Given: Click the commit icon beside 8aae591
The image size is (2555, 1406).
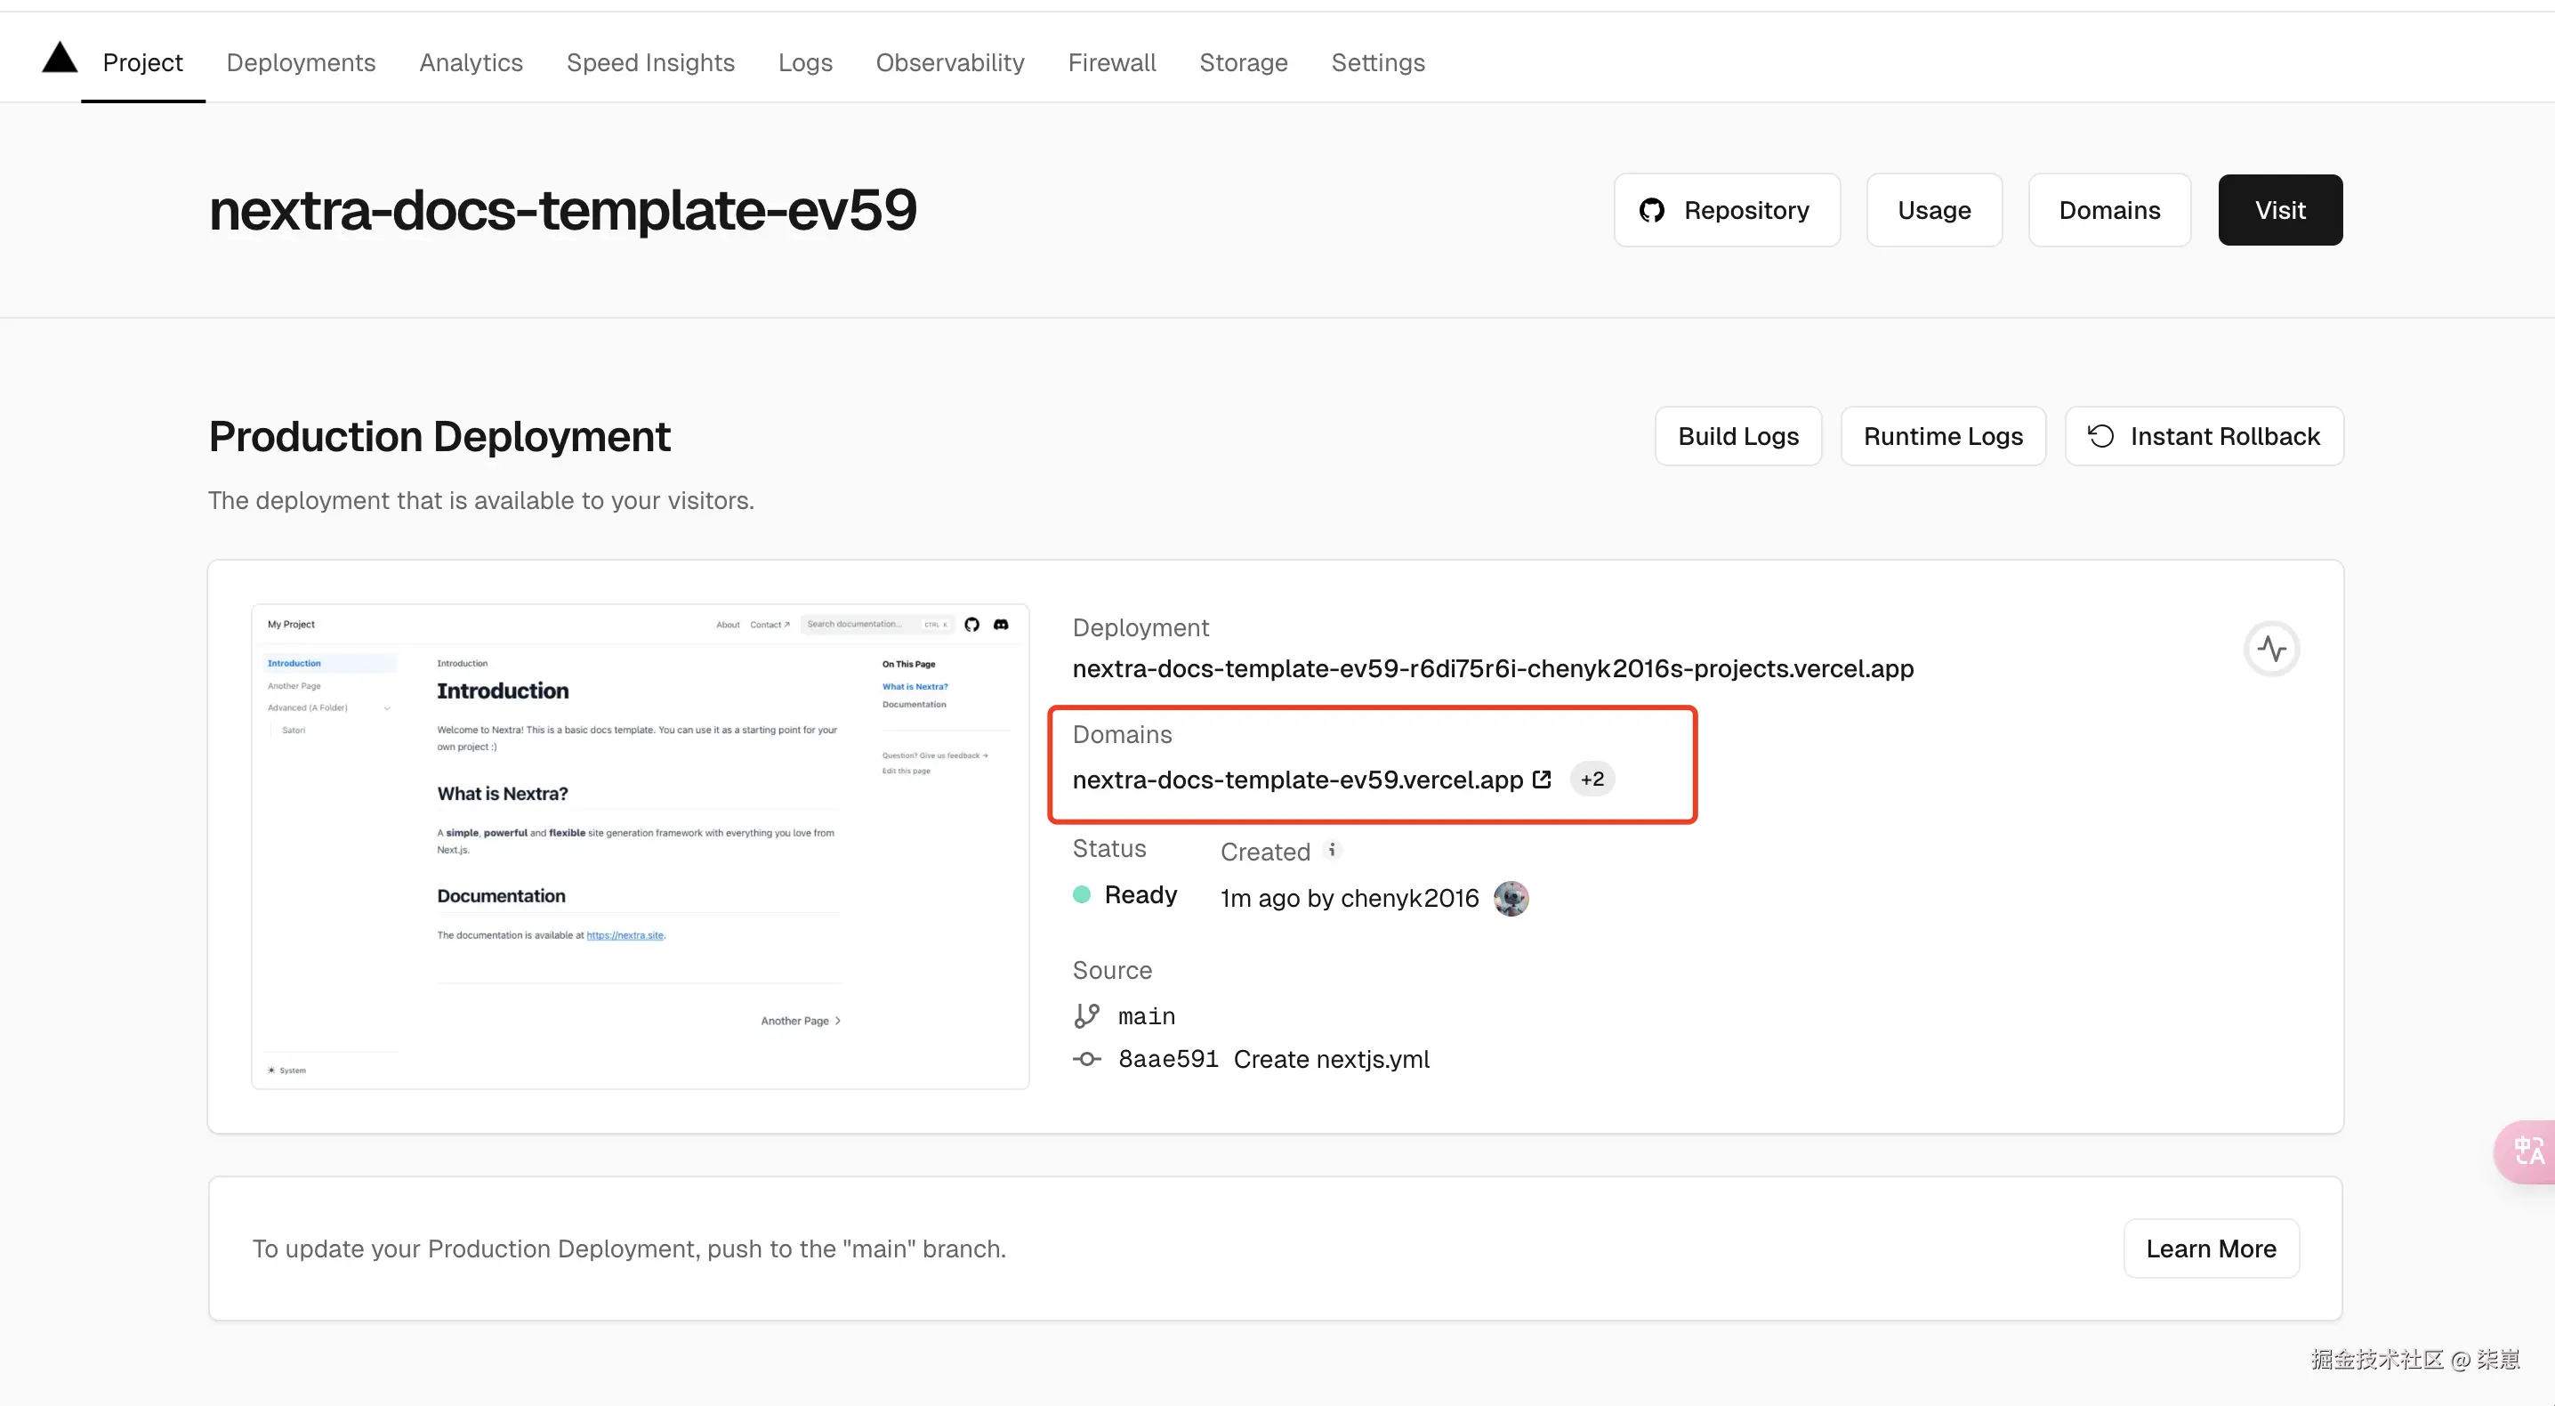Looking at the screenshot, I should pos(1087,1059).
